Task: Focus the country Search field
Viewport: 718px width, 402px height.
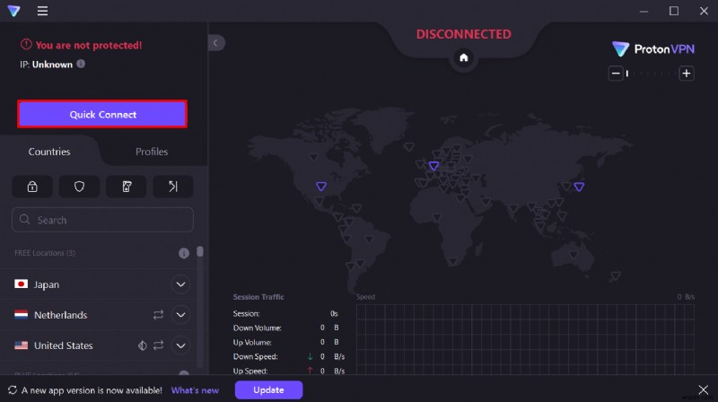Action: [x=102, y=220]
